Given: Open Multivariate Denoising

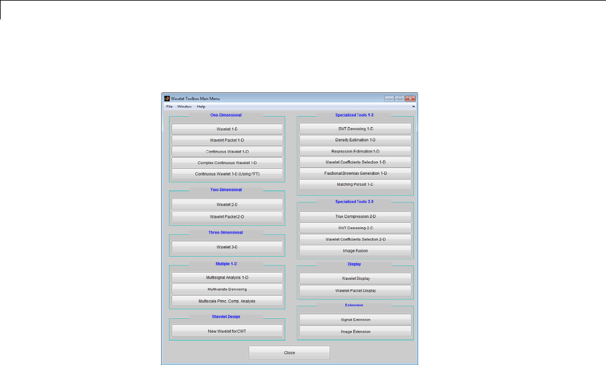Looking at the screenshot, I should click(x=227, y=289).
